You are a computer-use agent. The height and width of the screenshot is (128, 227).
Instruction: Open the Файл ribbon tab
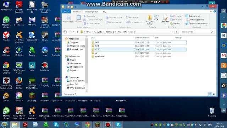click(66, 12)
